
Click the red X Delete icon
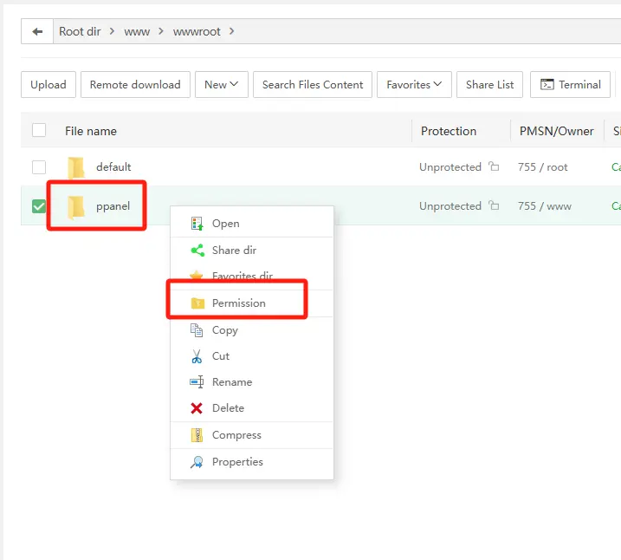tap(197, 408)
